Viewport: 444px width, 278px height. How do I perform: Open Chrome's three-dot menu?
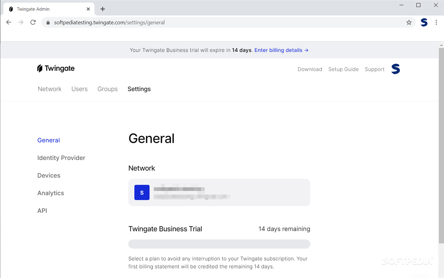[436, 22]
